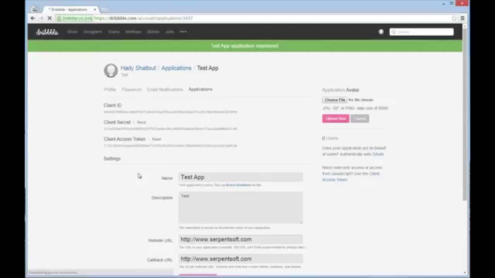This screenshot has height=278, width=495.
Task: Bookmark page with star icon
Action: [454, 18]
